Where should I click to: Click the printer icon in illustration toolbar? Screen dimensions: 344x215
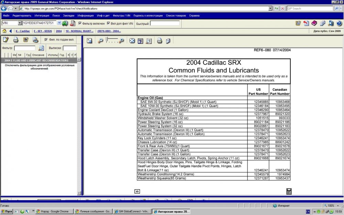[159, 41]
